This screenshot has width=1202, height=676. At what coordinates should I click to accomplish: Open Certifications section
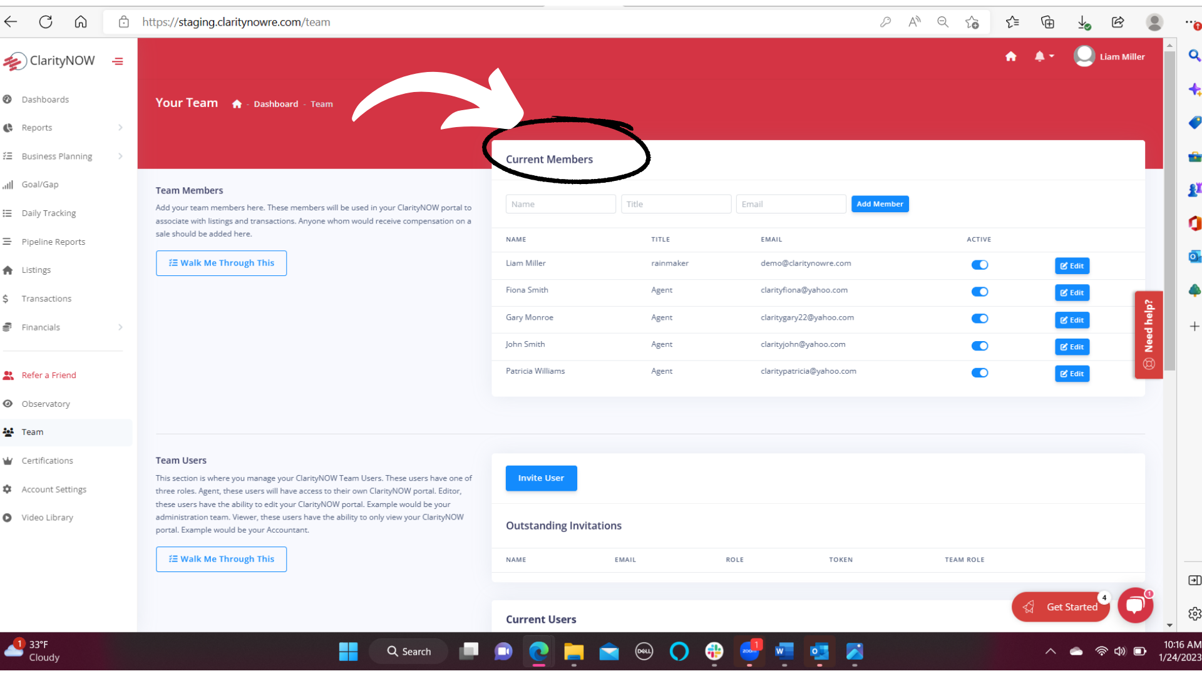48,460
